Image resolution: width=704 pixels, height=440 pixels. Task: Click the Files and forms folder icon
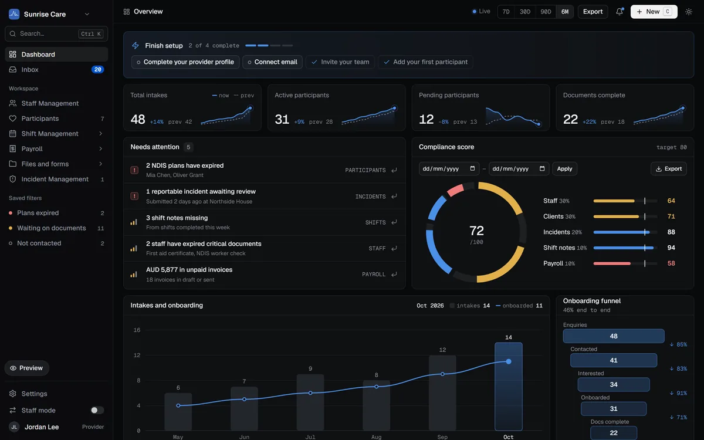point(13,164)
